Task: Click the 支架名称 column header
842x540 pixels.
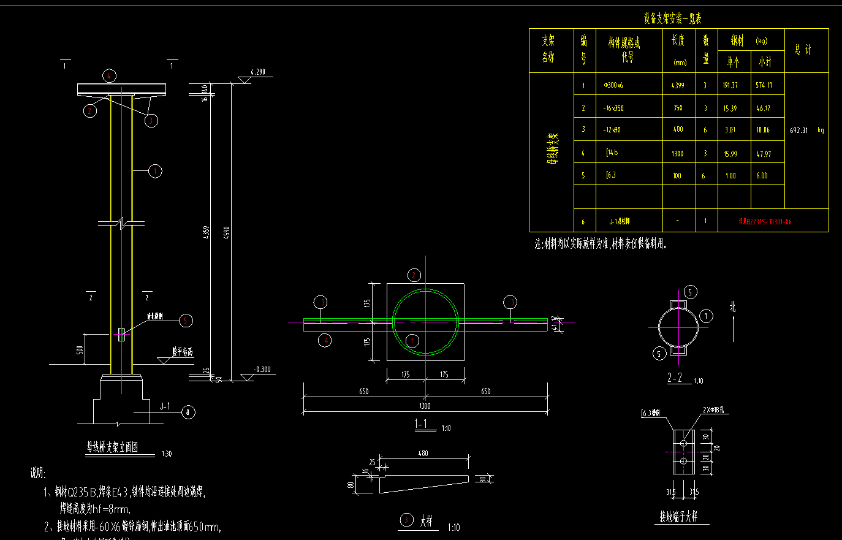Action: click(548, 48)
